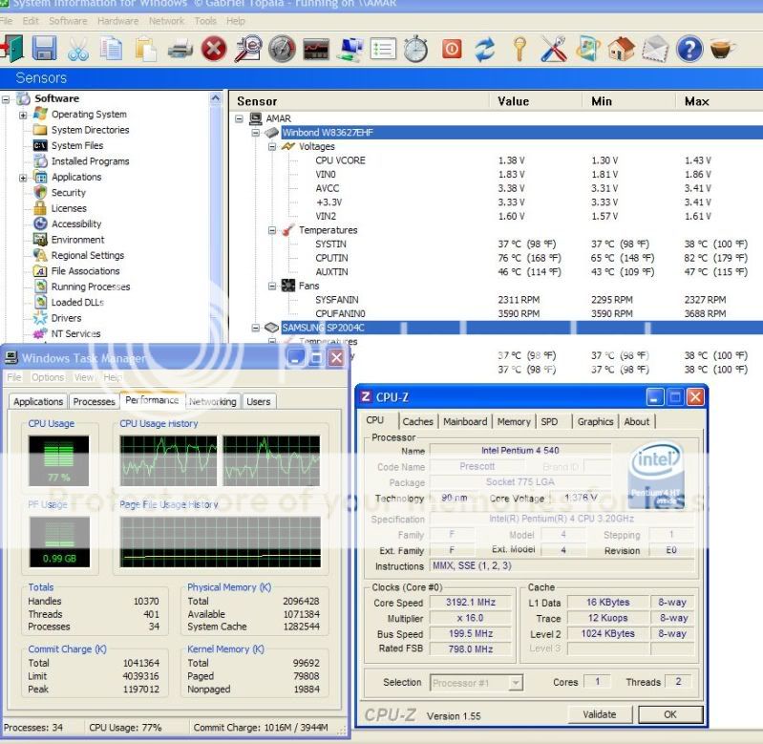Collapse the Fans sensor group

tap(272, 287)
